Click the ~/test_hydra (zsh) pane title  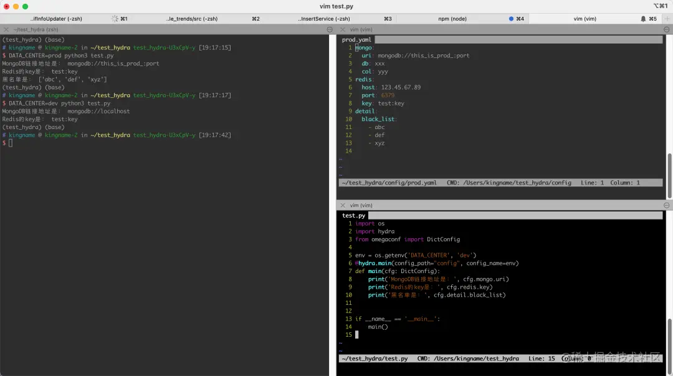pyautogui.click(x=36, y=29)
